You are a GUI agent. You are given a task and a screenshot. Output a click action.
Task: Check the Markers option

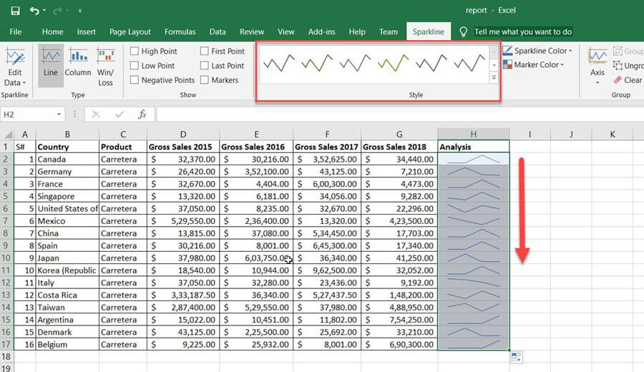pos(205,80)
